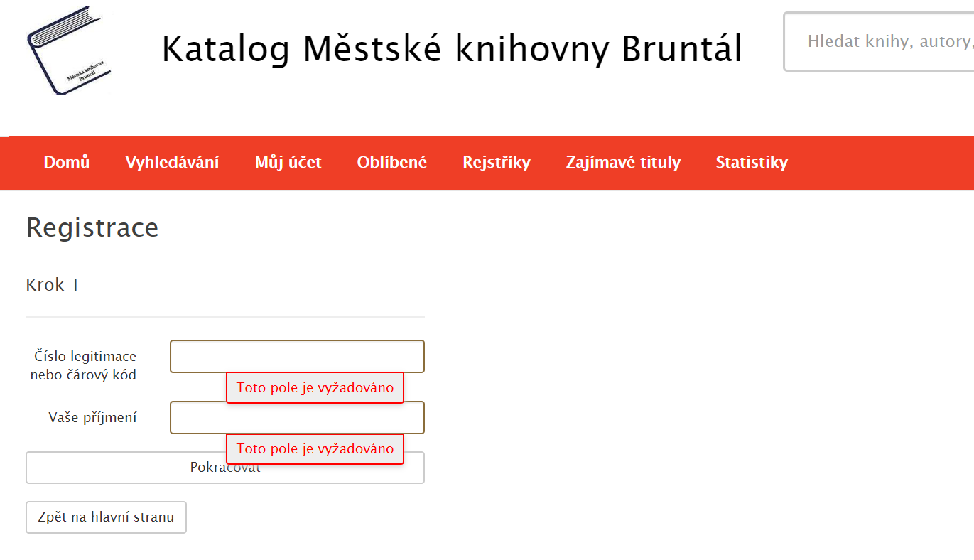
Task: Select the Oblíbené menu item
Action: click(x=392, y=162)
